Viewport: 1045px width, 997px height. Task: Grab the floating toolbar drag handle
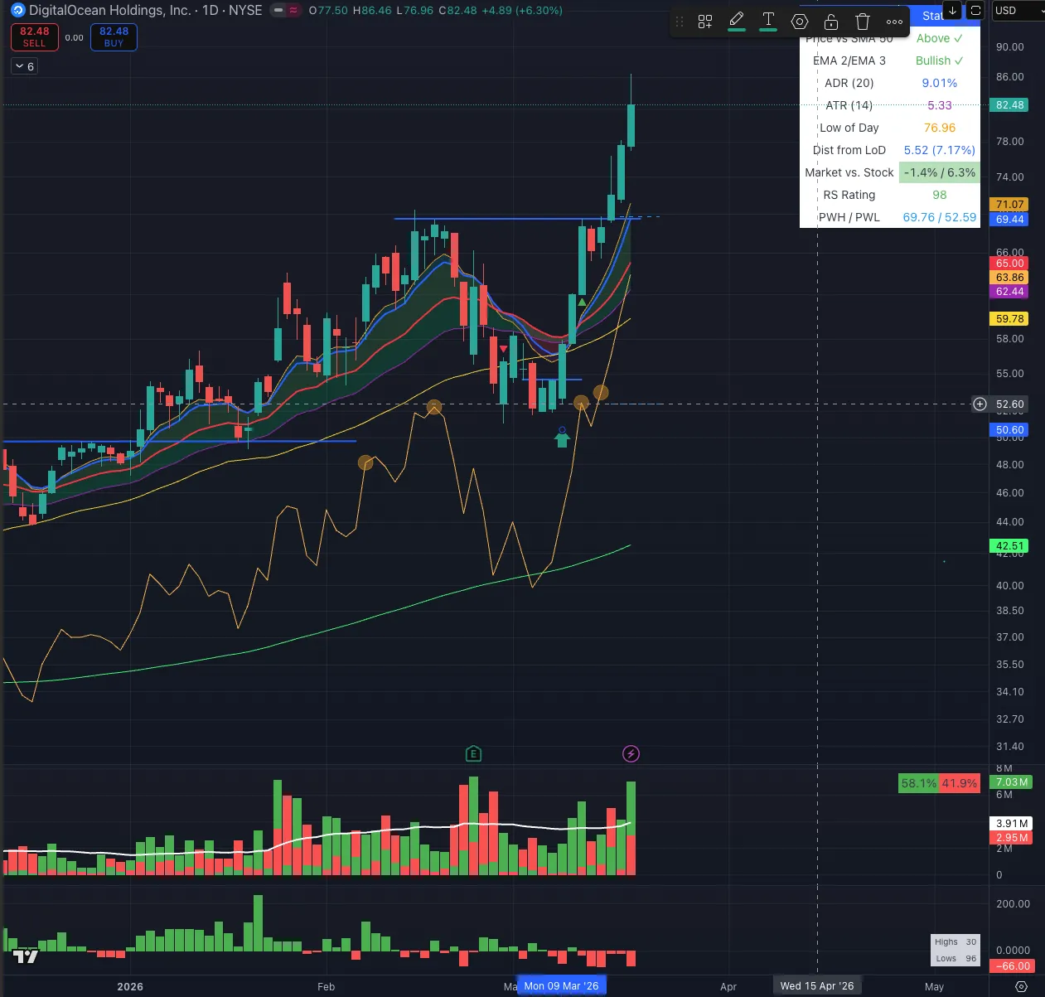pyautogui.click(x=680, y=22)
